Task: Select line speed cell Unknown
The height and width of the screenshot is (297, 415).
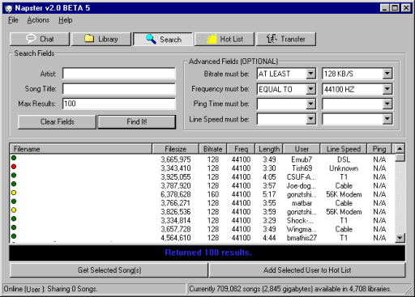Action: (344, 168)
